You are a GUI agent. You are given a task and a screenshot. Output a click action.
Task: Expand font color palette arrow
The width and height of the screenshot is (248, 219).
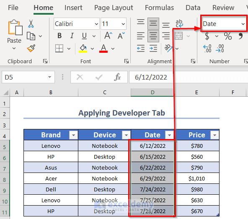tap(113, 49)
